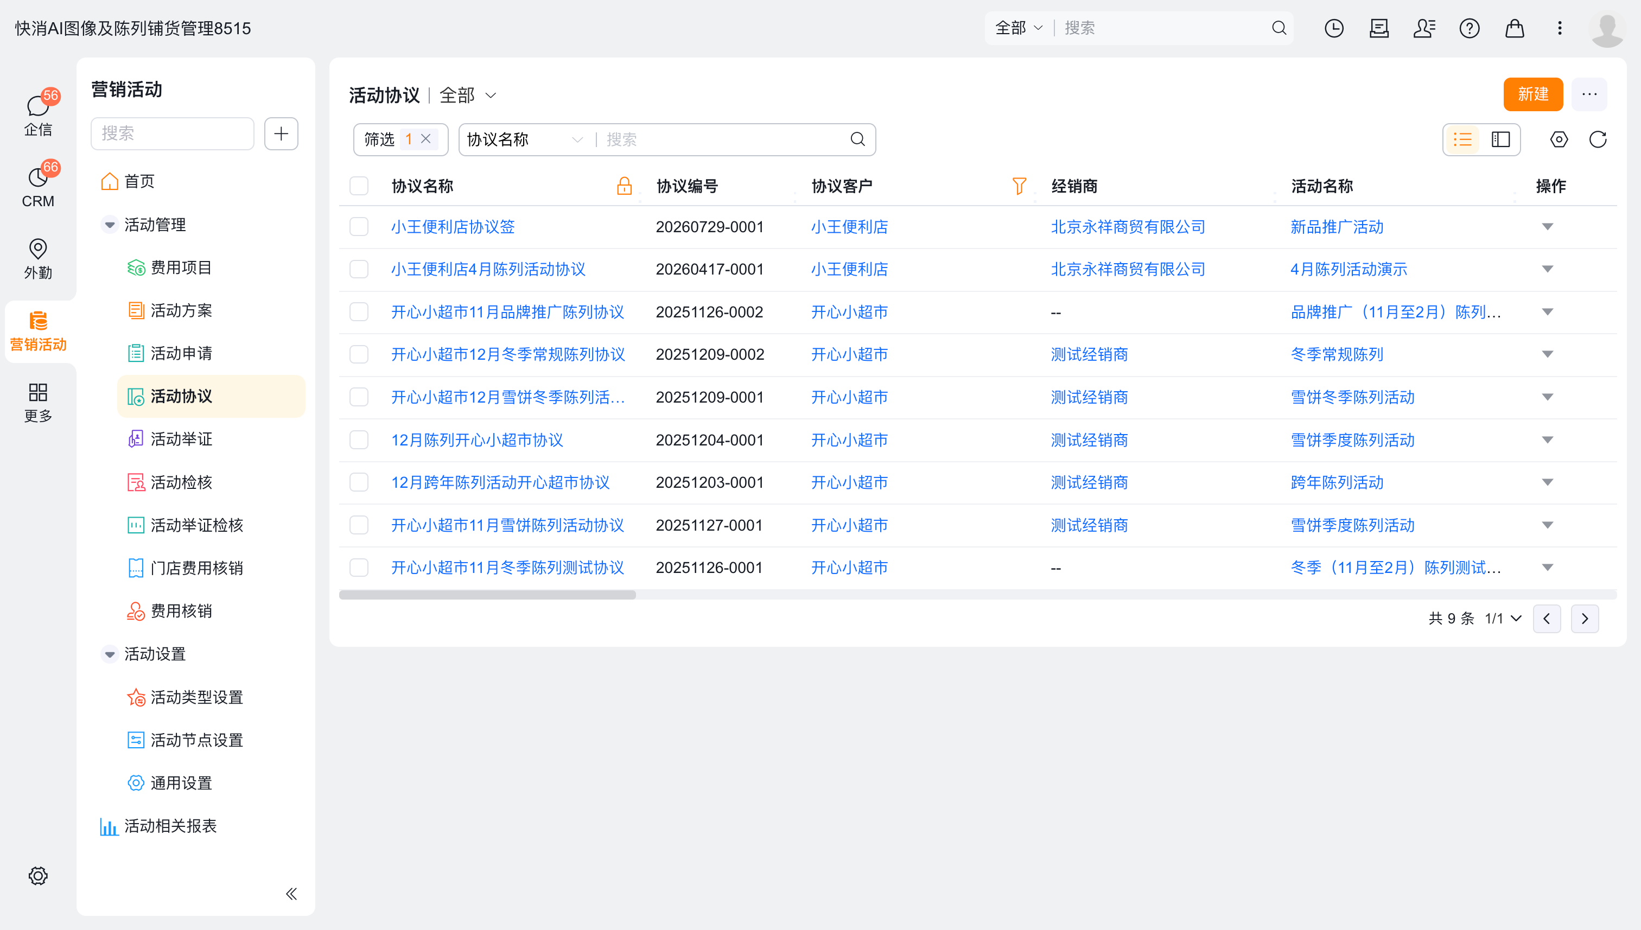
Task: Focus the sidebar 搜索 input
Action: pyautogui.click(x=173, y=133)
